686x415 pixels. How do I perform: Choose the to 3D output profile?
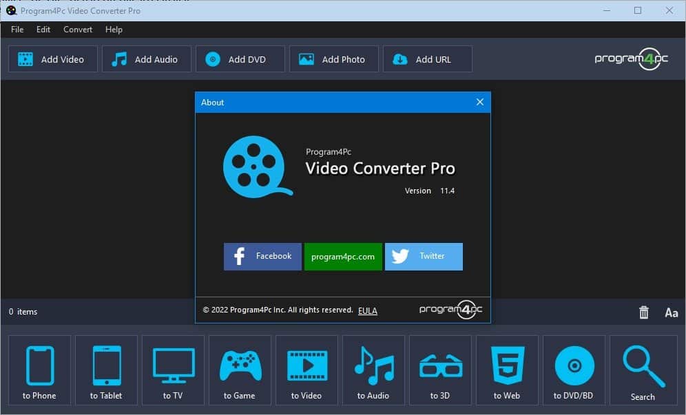point(440,370)
